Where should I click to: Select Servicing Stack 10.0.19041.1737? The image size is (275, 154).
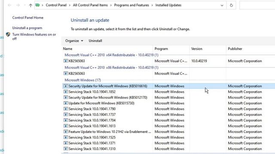[x=92, y=115]
